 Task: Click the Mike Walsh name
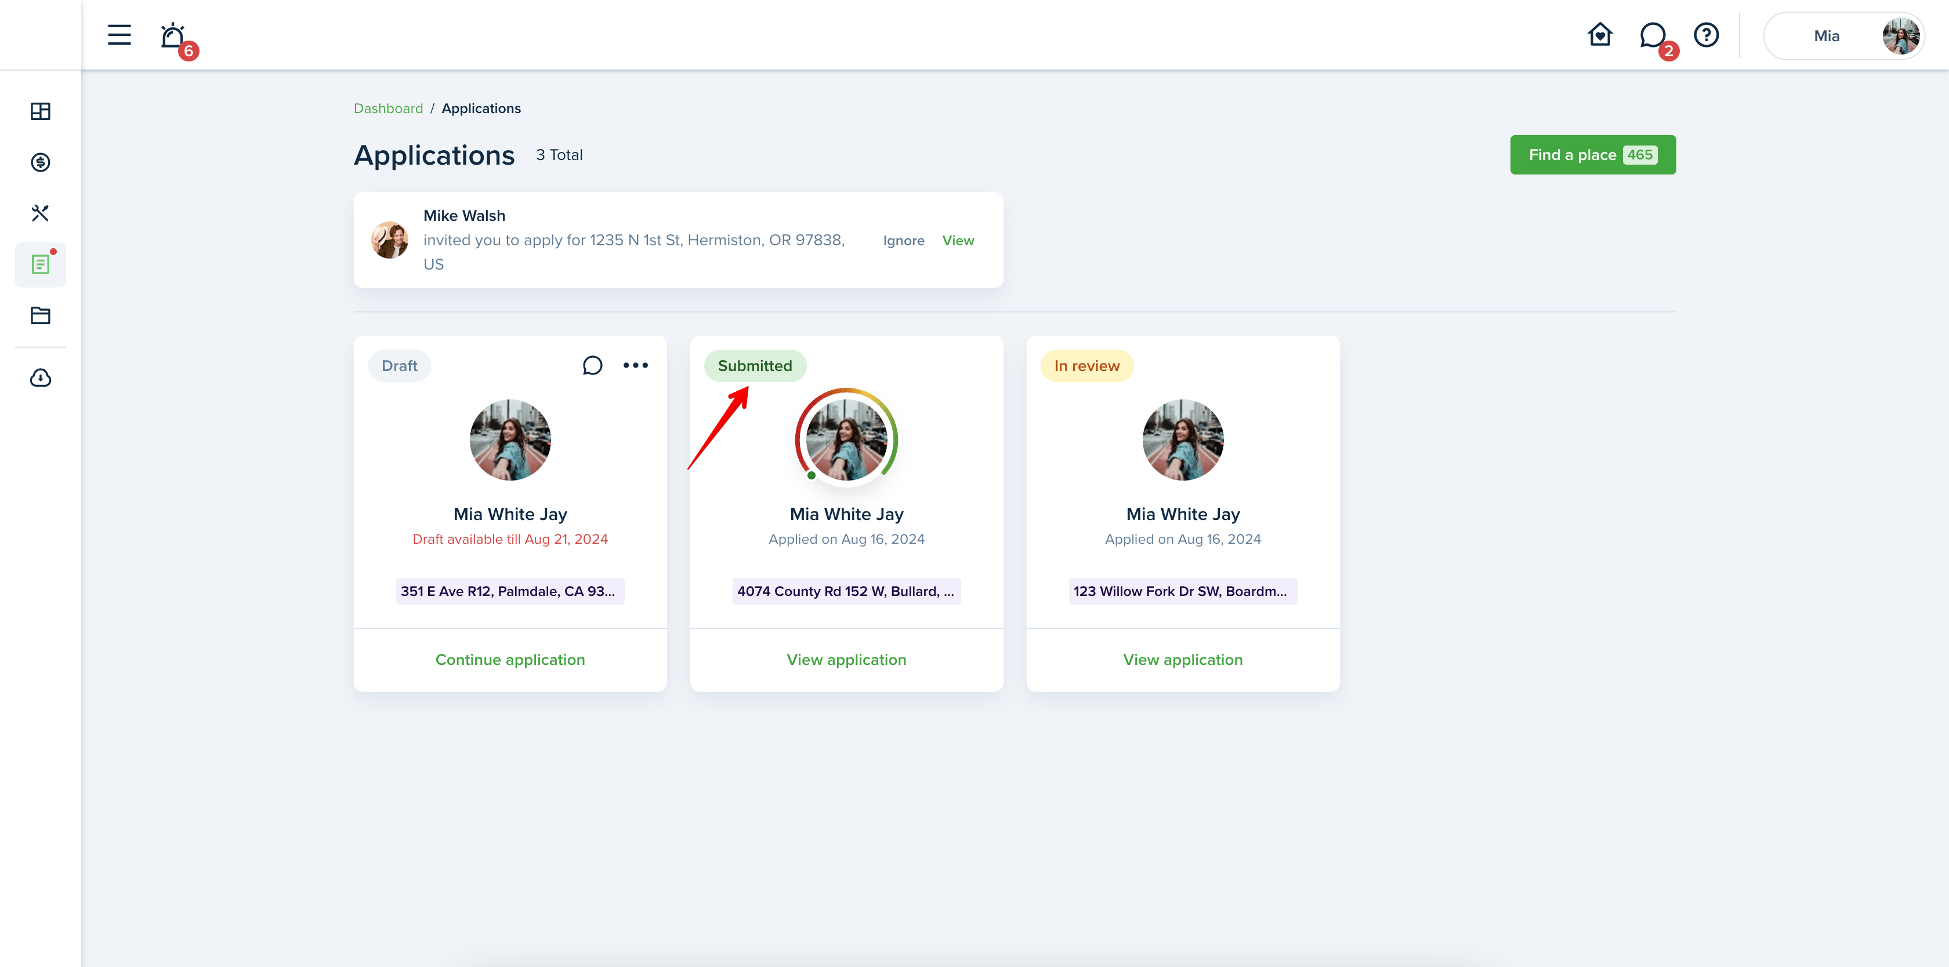tap(464, 216)
